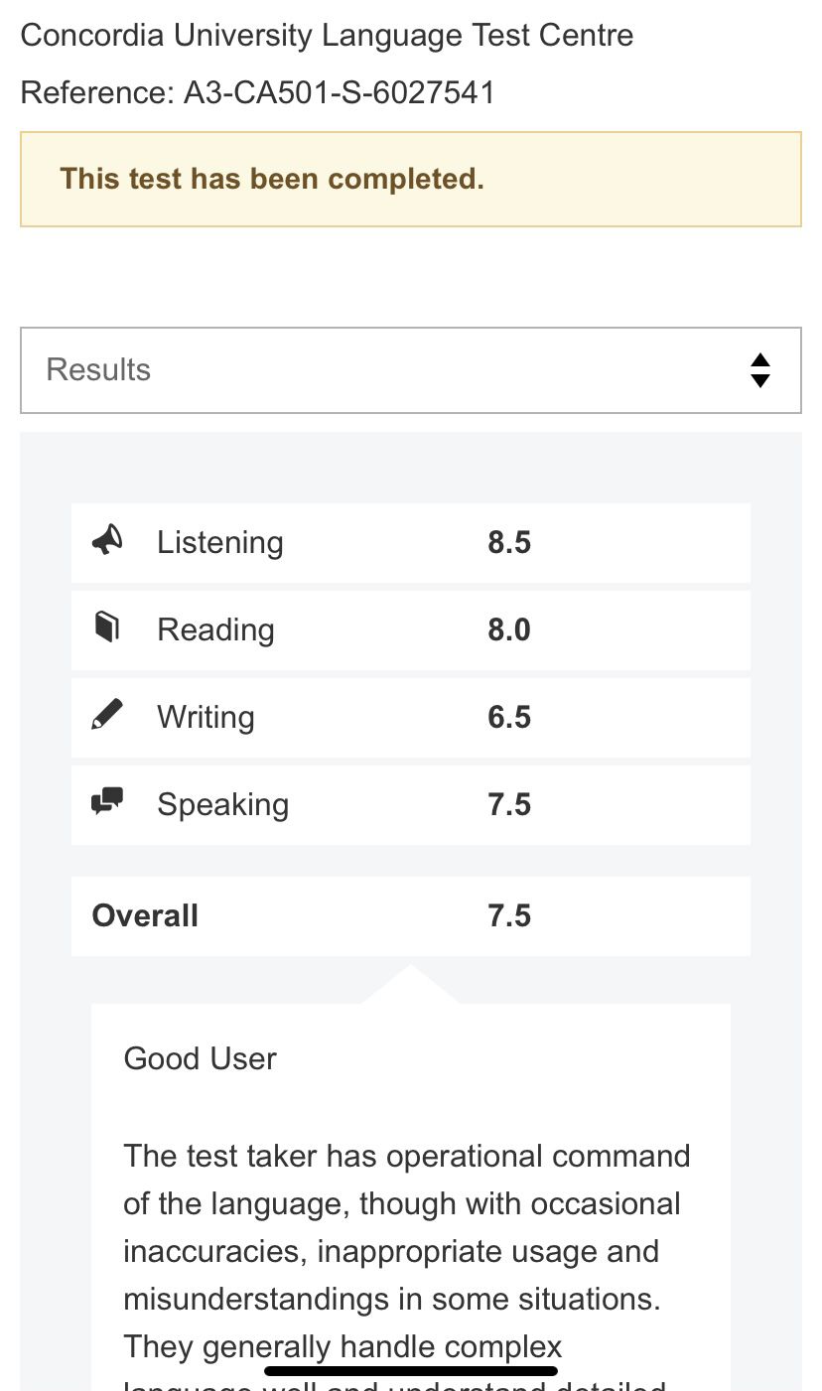Screen dimensions: 822x1391
Task: Click the Results dropdown up-down arrows
Action: click(x=760, y=370)
